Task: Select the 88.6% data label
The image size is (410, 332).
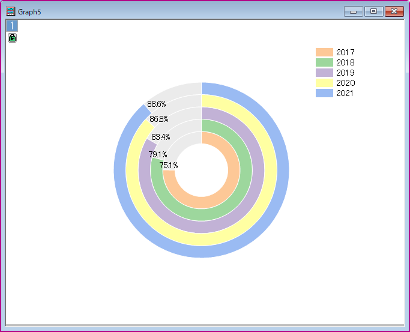Action: tap(156, 104)
